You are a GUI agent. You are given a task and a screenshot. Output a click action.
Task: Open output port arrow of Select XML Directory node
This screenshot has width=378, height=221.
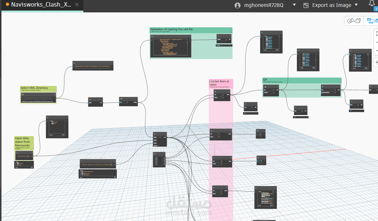55,98
